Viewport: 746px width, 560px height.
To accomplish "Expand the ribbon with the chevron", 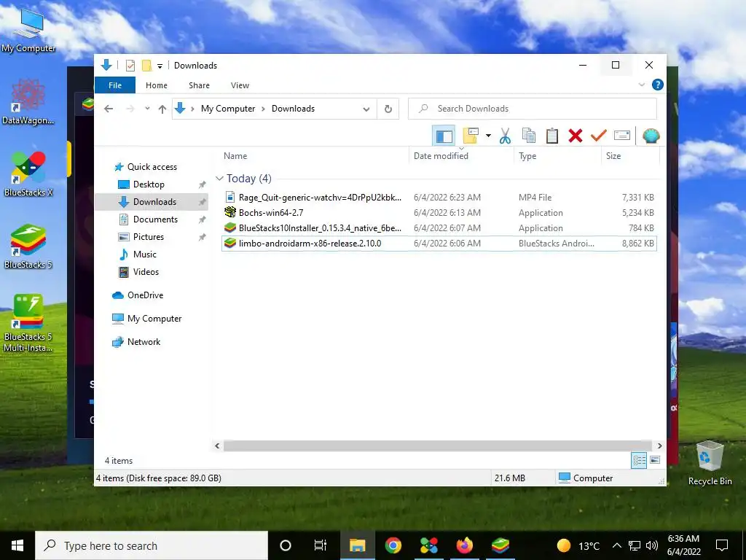I will click(x=641, y=85).
